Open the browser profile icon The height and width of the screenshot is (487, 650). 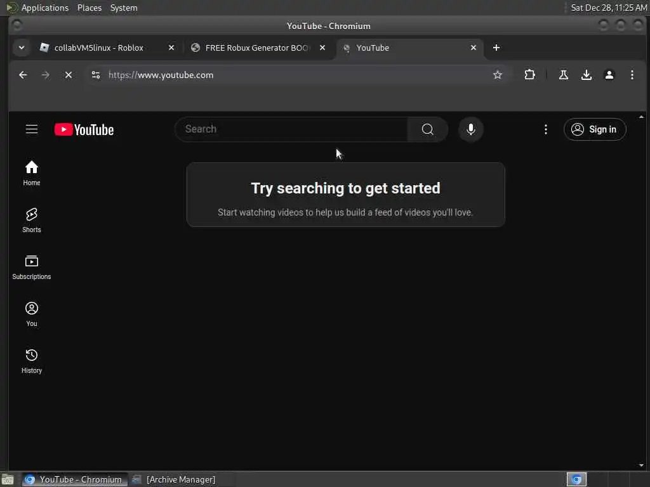[609, 75]
